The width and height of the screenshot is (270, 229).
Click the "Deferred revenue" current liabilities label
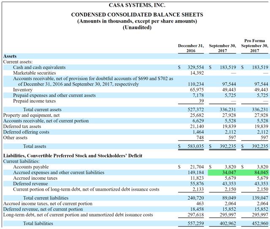(x=30, y=184)
